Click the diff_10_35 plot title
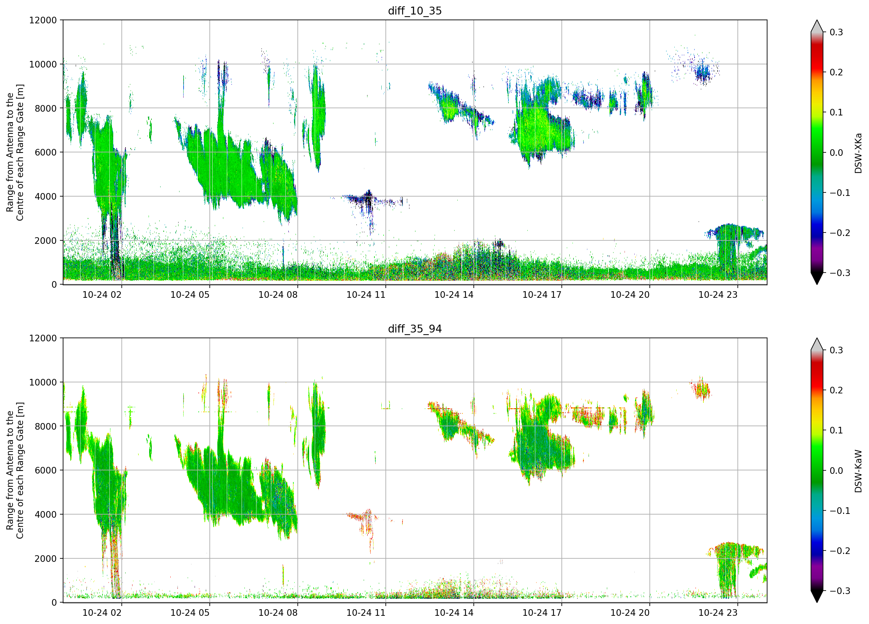 click(414, 11)
